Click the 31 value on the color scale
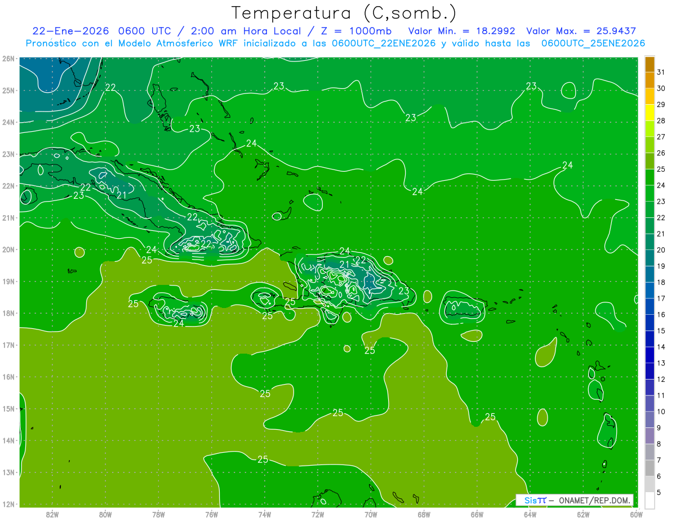676x522 pixels. [x=661, y=72]
